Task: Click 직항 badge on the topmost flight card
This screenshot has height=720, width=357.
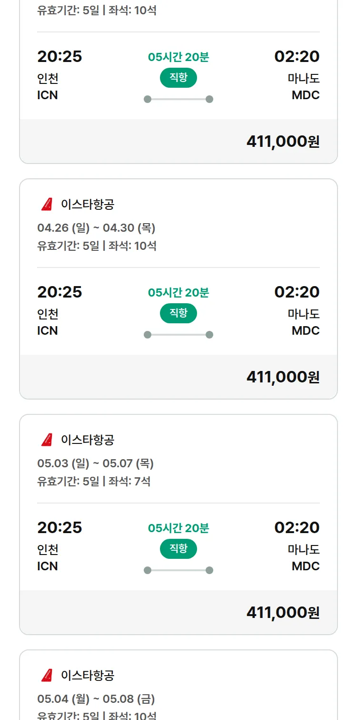Action: pyautogui.click(x=178, y=78)
